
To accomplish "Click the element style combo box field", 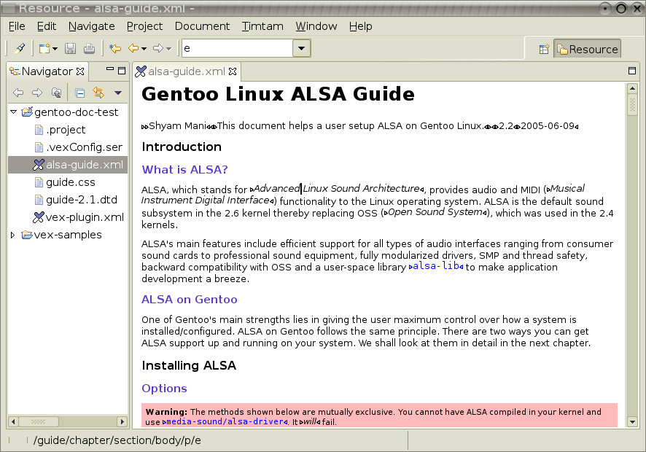I will pyautogui.click(x=237, y=48).
